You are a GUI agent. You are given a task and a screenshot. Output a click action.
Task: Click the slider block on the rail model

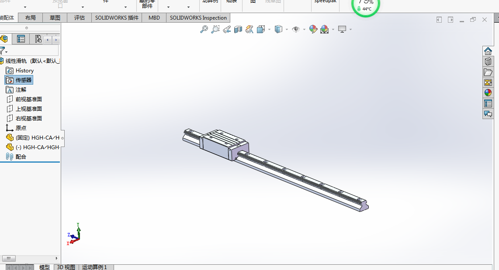224,145
